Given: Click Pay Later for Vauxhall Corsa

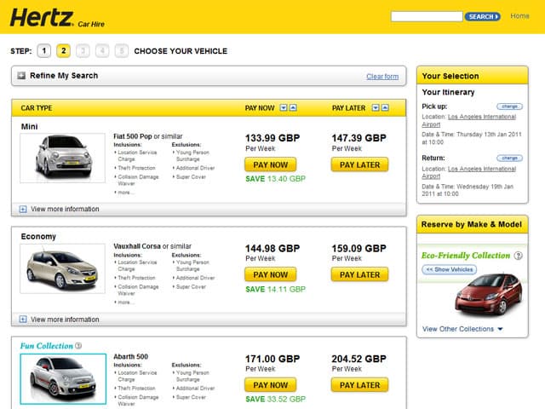Looking at the screenshot, I should click(359, 274).
